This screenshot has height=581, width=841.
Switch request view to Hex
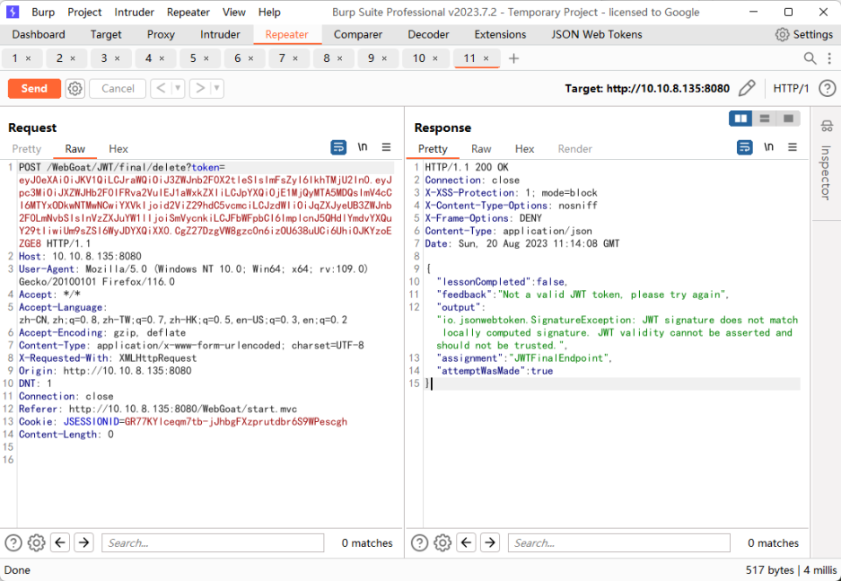118,149
